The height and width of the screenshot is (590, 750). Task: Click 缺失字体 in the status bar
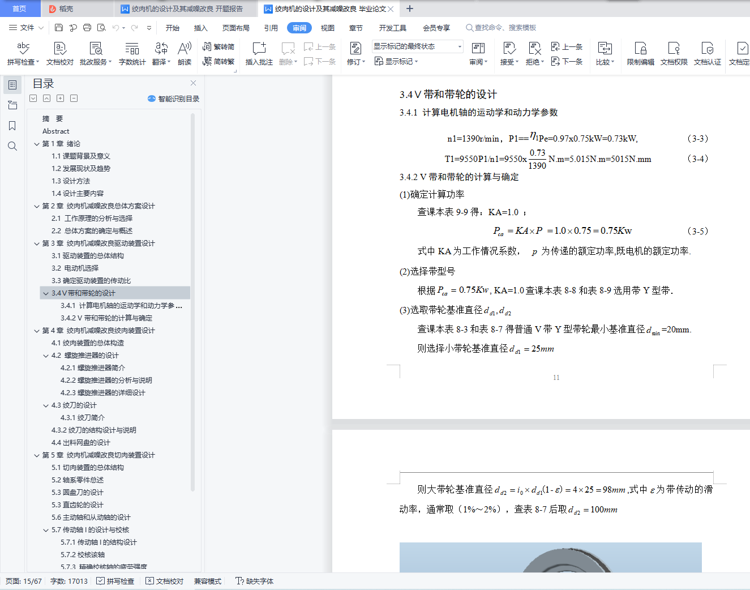point(254,581)
